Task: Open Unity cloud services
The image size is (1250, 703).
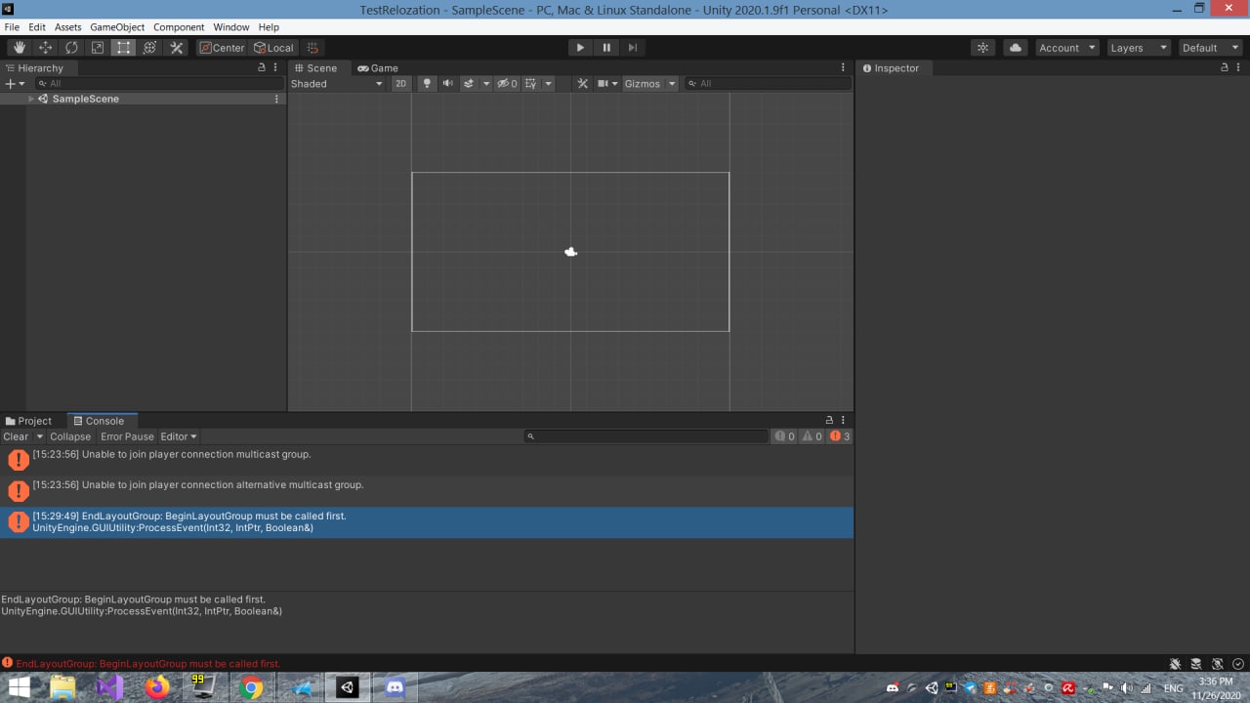Action: [1016, 48]
